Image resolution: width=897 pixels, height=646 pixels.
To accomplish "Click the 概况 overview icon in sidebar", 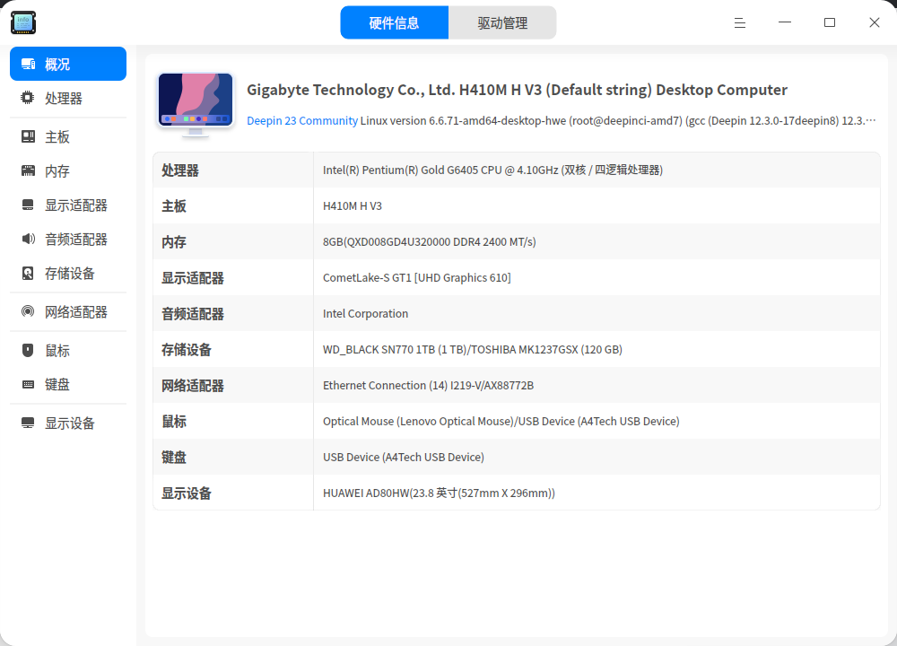I will [28, 64].
